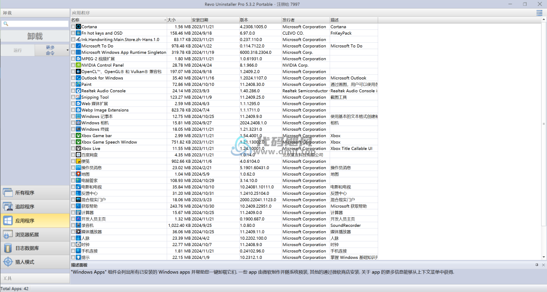Sort by the 安装日期 column header

(x=215, y=20)
